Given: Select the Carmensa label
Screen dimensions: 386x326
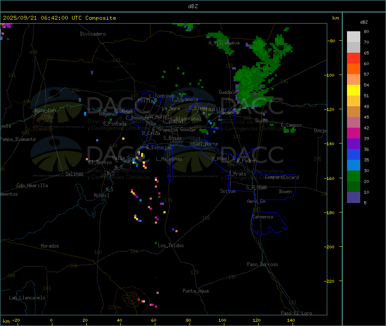Looking at the screenshot, I should pos(262,217).
